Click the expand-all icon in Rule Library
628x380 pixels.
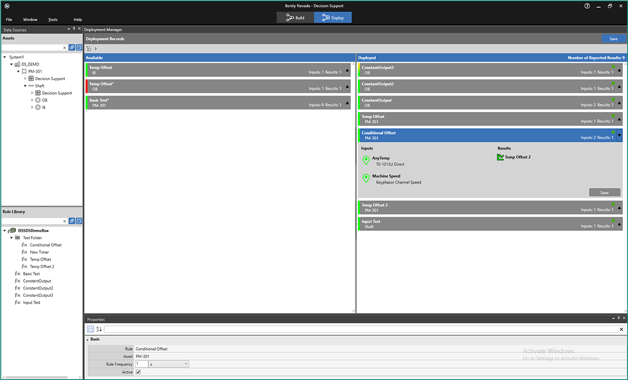72,221
